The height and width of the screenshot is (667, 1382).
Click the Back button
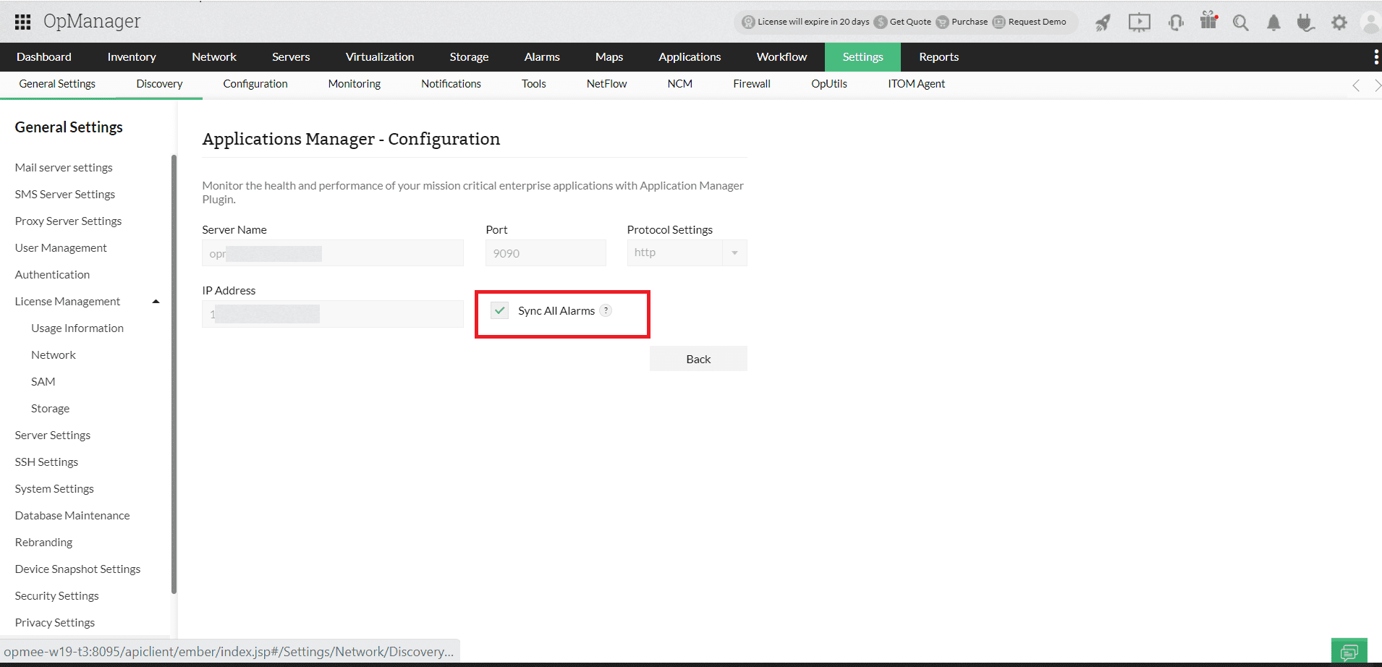(x=698, y=358)
